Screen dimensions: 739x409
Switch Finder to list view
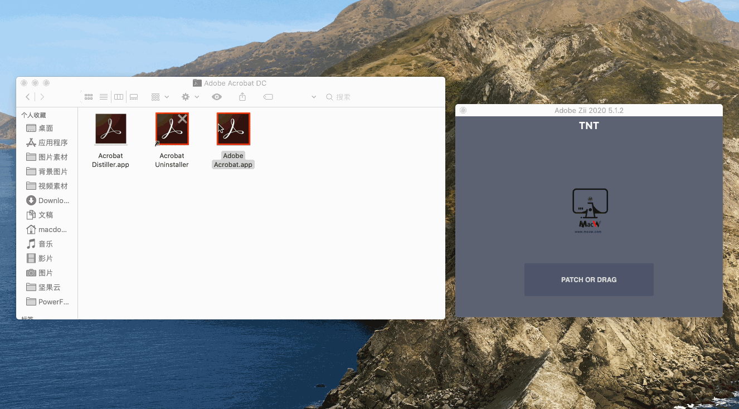pos(104,96)
